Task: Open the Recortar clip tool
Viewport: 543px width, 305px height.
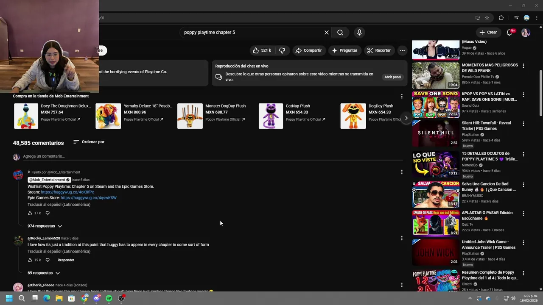Action: coord(379,50)
